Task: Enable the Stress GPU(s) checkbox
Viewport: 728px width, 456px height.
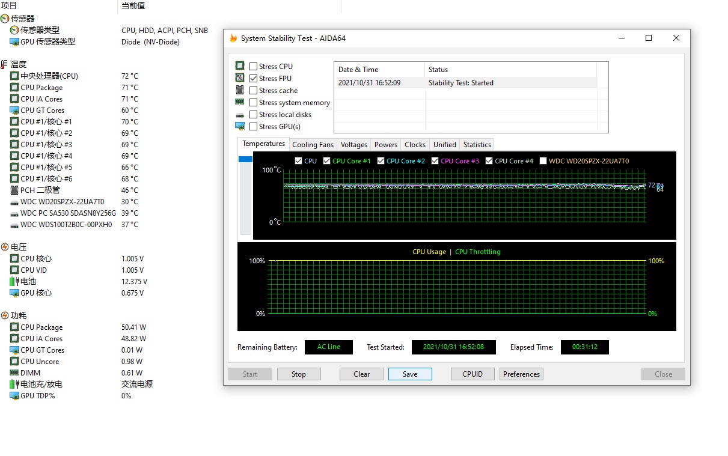Action: point(253,127)
